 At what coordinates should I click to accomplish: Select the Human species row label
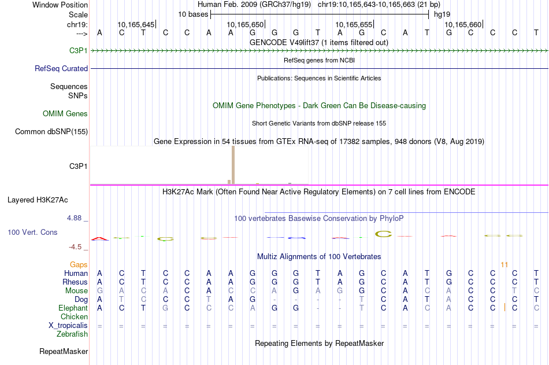(x=76, y=273)
